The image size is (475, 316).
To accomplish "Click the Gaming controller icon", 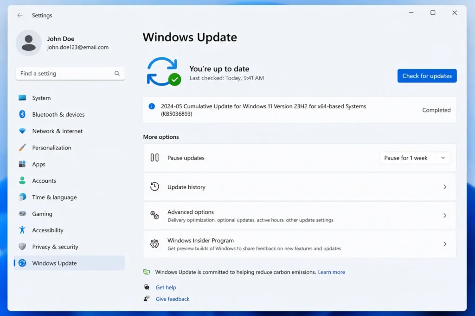I will pos(22,213).
